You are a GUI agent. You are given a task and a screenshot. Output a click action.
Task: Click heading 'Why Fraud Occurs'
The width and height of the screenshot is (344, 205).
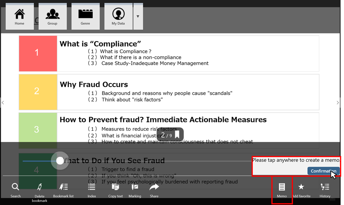(94, 85)
